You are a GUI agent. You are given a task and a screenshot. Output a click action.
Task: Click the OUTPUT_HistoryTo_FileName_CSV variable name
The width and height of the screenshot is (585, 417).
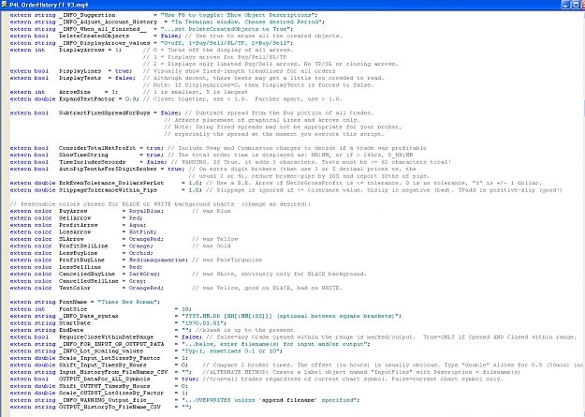coord(110,407)
